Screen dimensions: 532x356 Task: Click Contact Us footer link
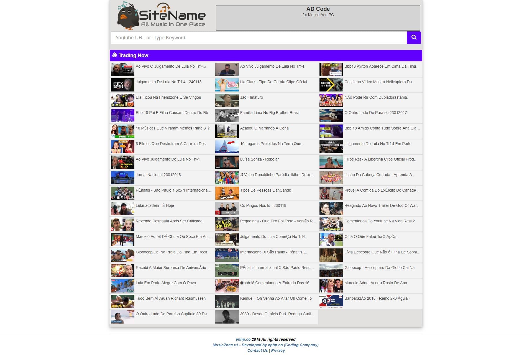point(257,350)
